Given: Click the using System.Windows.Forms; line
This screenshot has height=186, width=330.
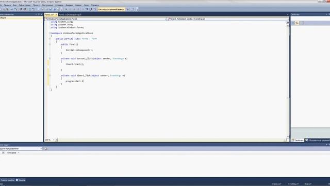Looking at the screenshot, I should click(x=68, y=27).
